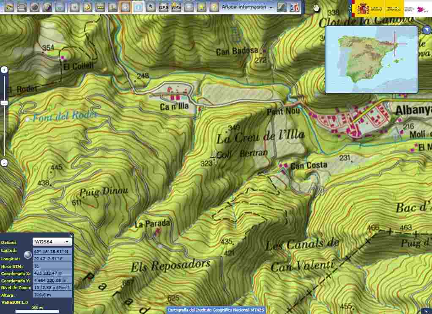Image resolution: width=432 pixels, height=314 pixels.
Task: Click the orange-highlighted compass tool icon
Action: click(x=125, y=7)
